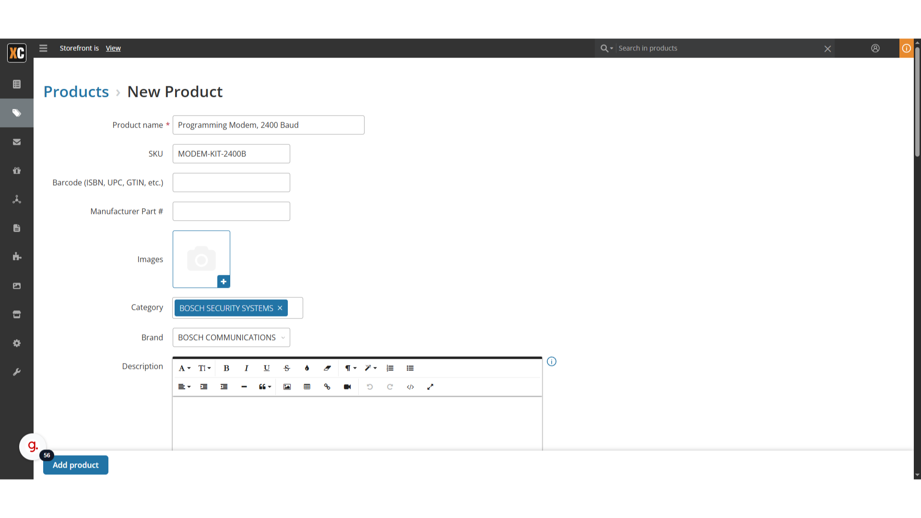
Task: Open the Brand dropdown
Action: click(231, 338)
